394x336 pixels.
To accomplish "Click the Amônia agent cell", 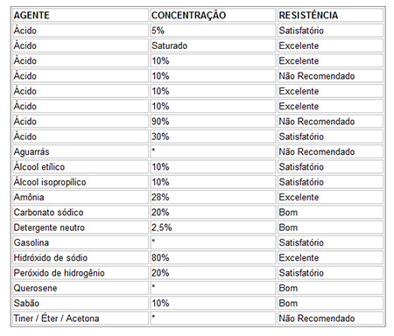I will click(x=81, y=197).
